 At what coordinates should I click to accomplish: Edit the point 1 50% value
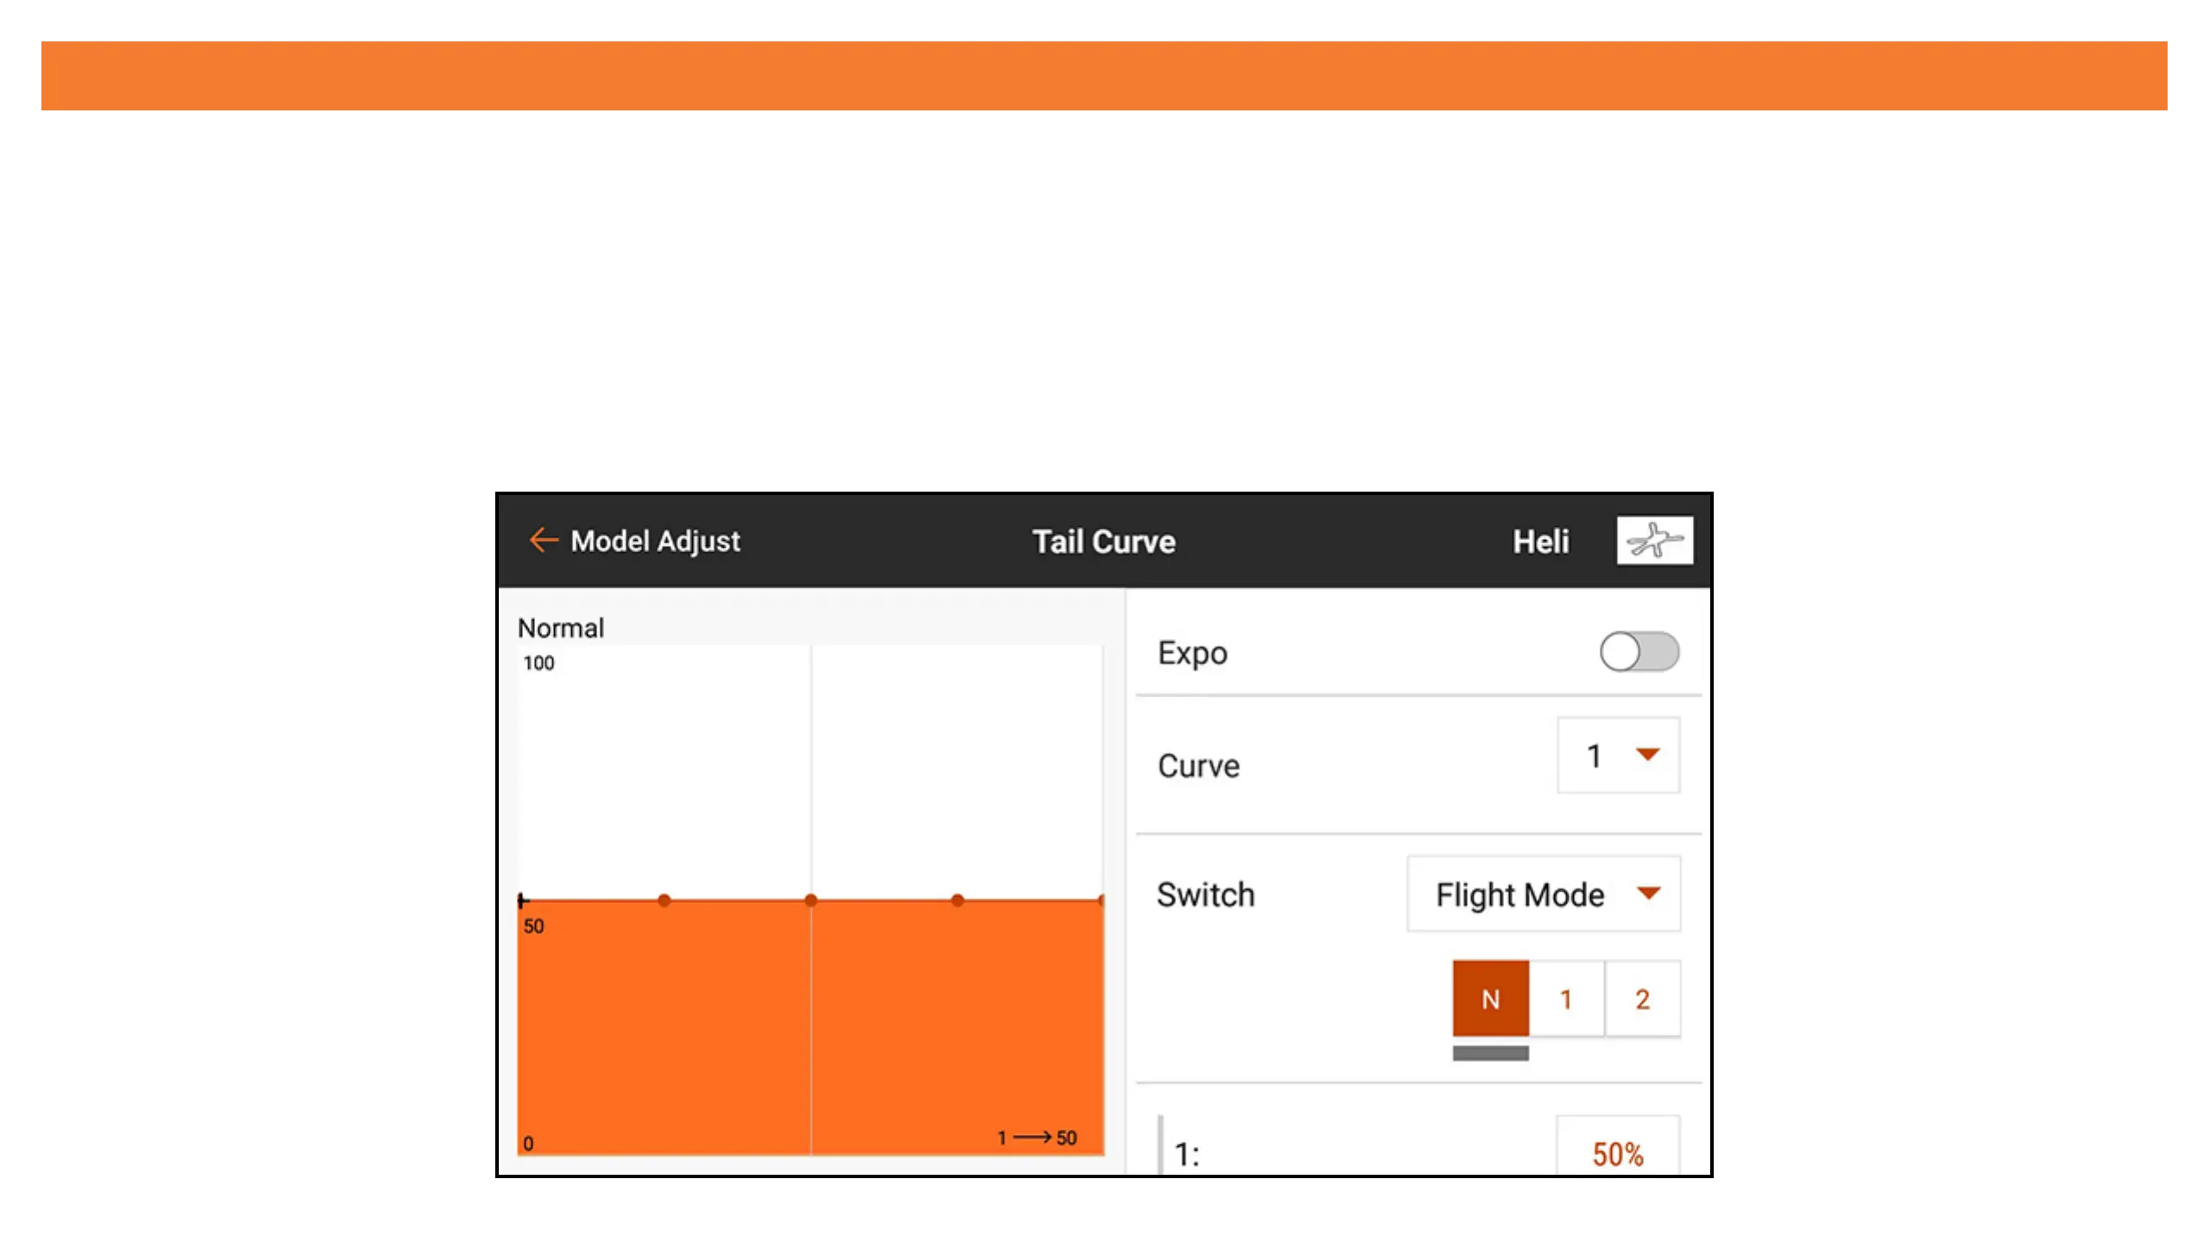[x=1617, y=1152]
